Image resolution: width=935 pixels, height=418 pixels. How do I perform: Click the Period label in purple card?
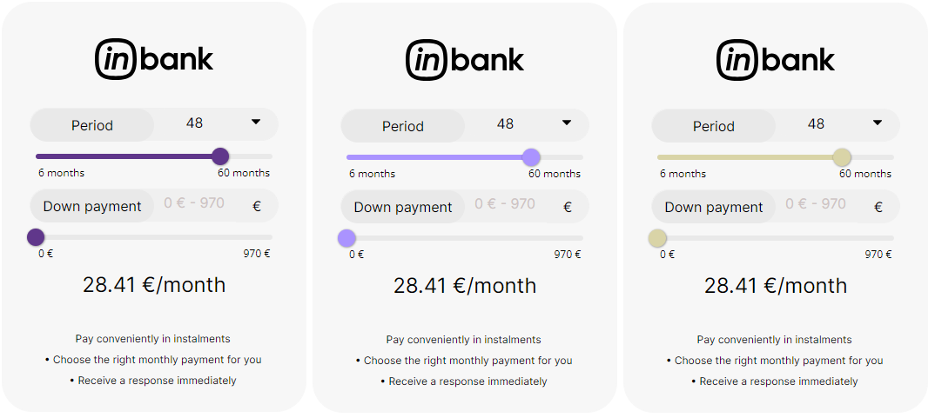(x=92, y=125)
